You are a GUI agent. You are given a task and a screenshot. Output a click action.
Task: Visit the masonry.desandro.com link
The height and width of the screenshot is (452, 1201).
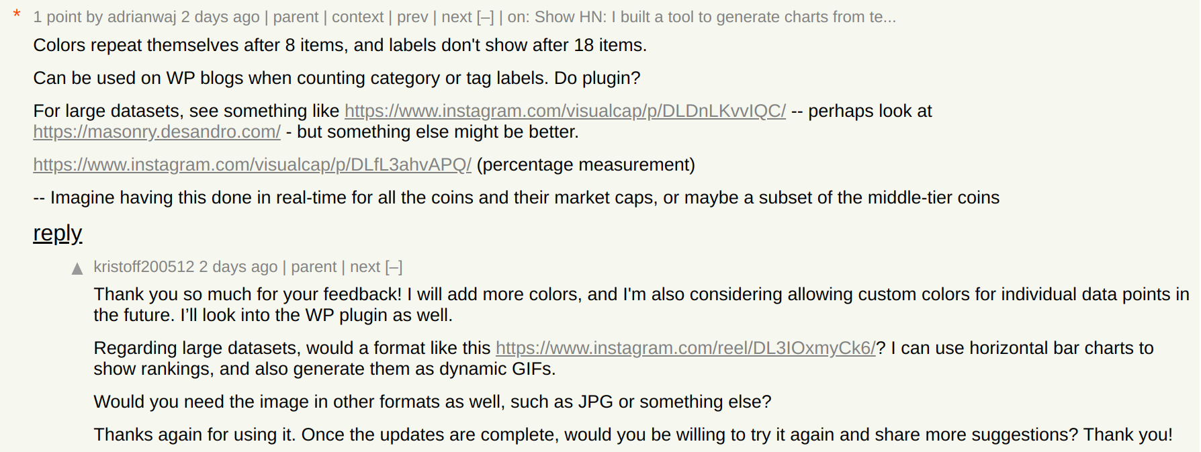pos(157,132)
